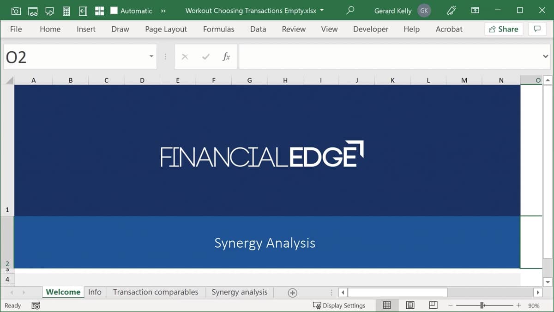Open the View ribbon tab

[x=329, y=29]
